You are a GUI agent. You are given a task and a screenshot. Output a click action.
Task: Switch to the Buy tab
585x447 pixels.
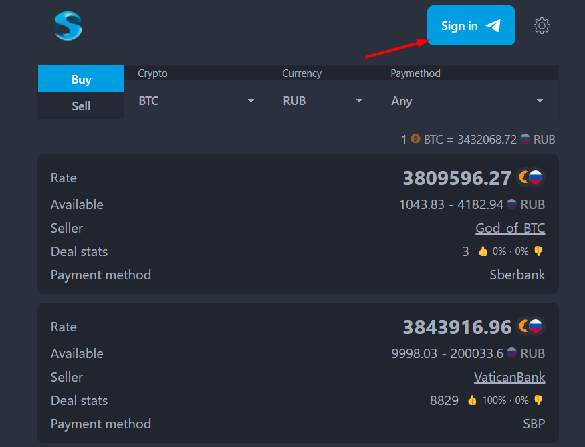point(81,79)
